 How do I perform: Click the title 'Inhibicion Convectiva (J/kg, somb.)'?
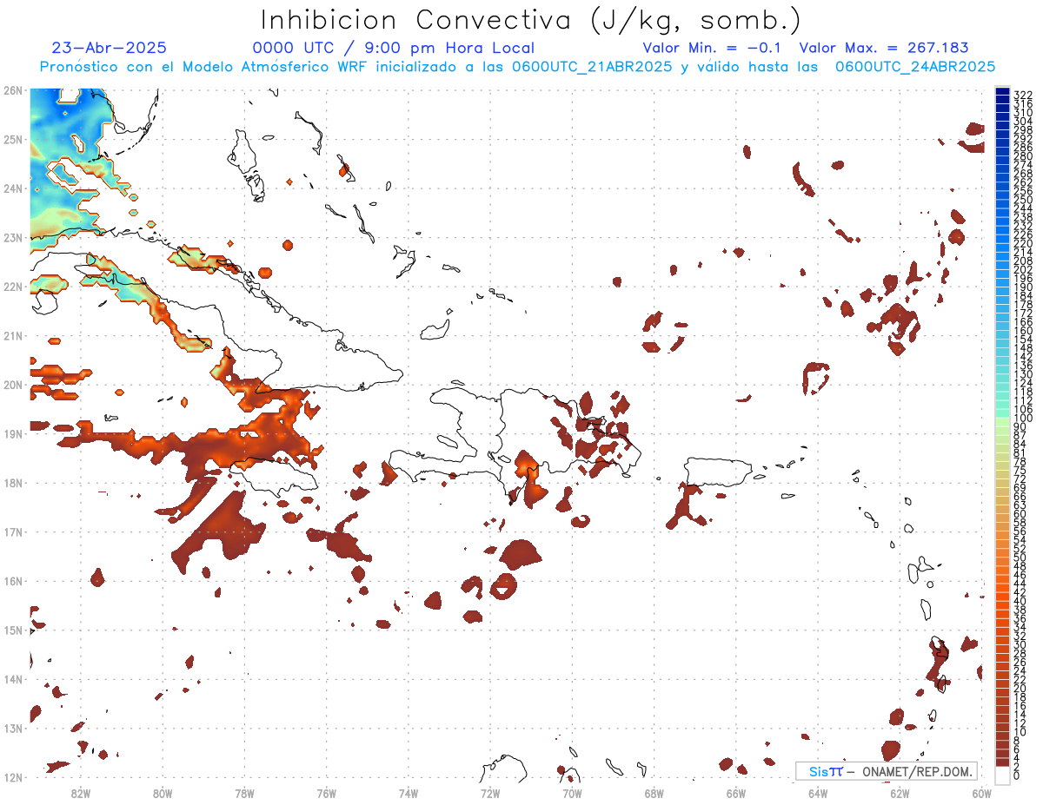click(530, 21)
